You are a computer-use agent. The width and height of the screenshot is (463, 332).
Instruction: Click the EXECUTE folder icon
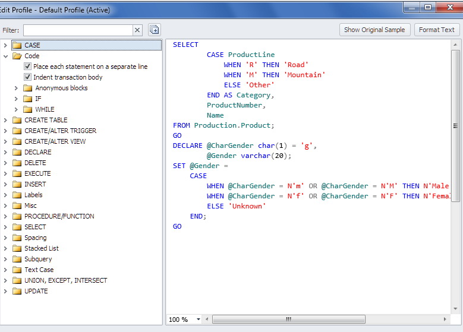click(17, 173)
